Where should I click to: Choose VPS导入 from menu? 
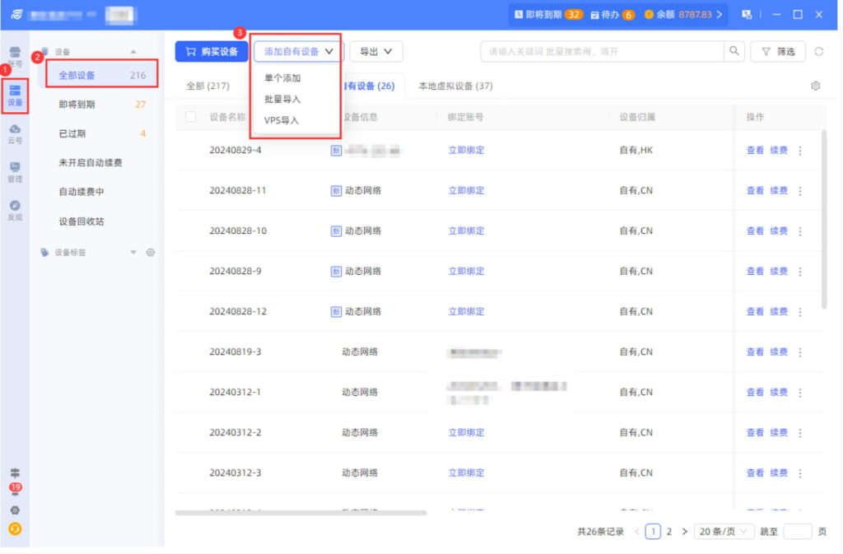point(282,120)
